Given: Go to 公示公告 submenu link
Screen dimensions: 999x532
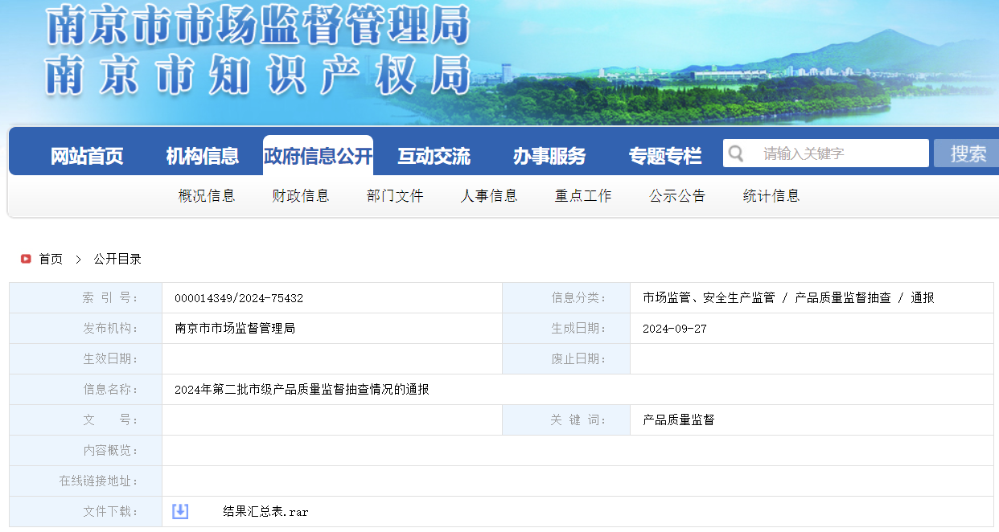Looking at the screenshot, I should pyautogui.click(x=677, y=196).
